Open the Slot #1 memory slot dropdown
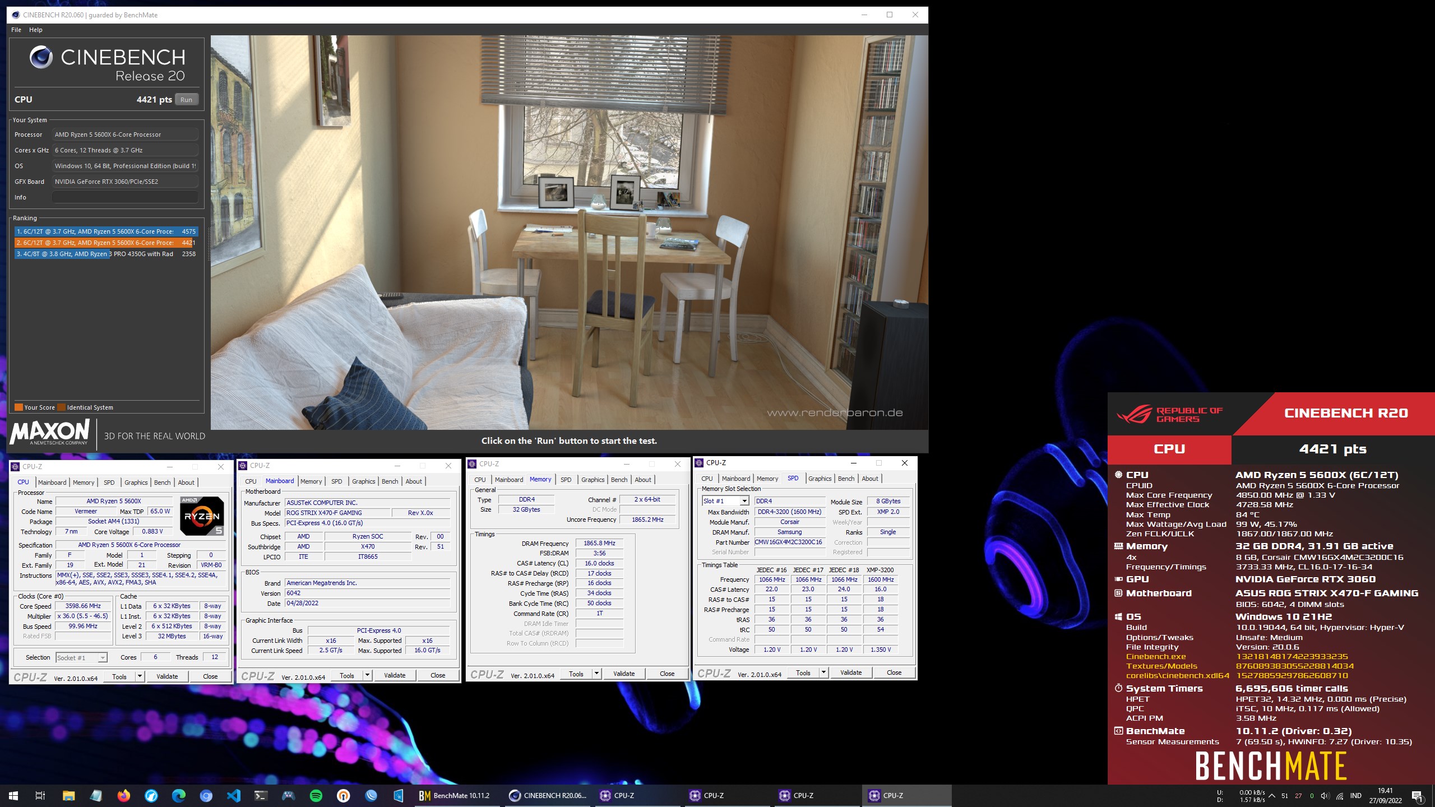This screenshot has height=807, width=1435. 725,501
